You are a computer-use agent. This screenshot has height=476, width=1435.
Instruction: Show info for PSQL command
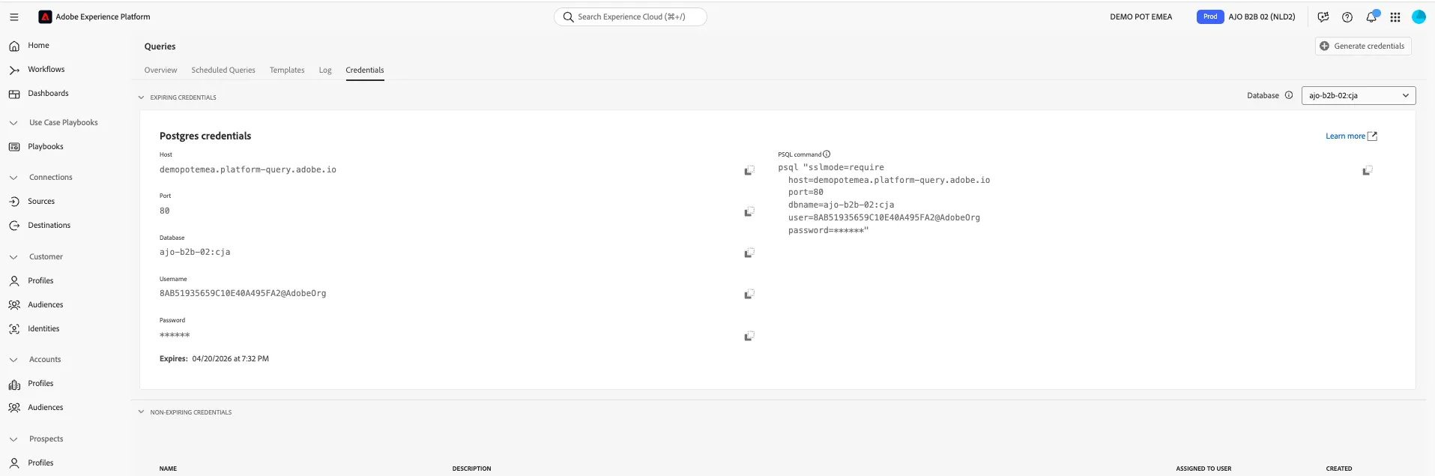(827, 154)
